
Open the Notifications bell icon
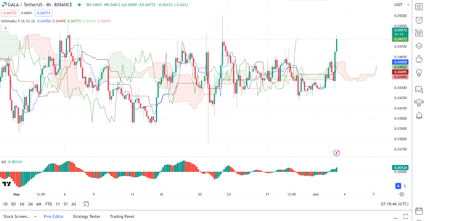[419, 116]
